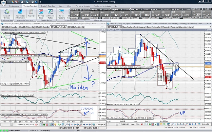Switch to the Account(s) Information tab
212x132 pixels.
tap(179, 27)
